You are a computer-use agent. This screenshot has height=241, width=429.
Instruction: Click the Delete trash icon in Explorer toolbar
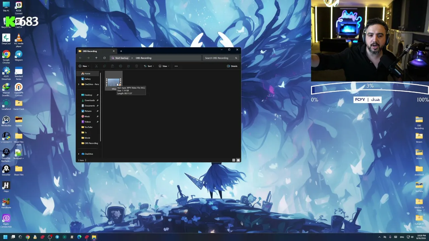click(x=136, y=66)
